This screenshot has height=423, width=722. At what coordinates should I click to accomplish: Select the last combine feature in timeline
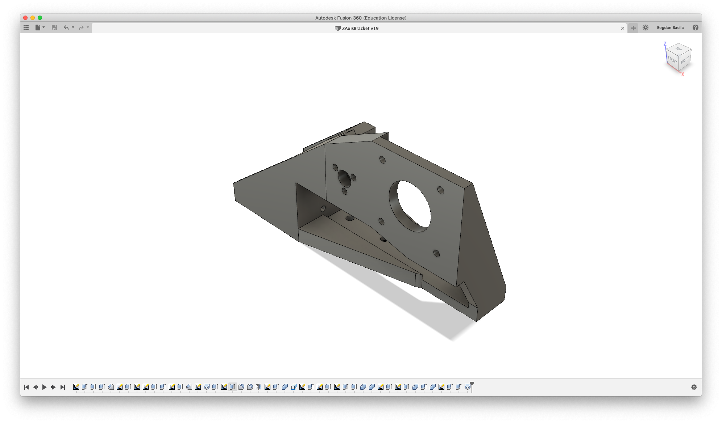[x=433, y=387]
